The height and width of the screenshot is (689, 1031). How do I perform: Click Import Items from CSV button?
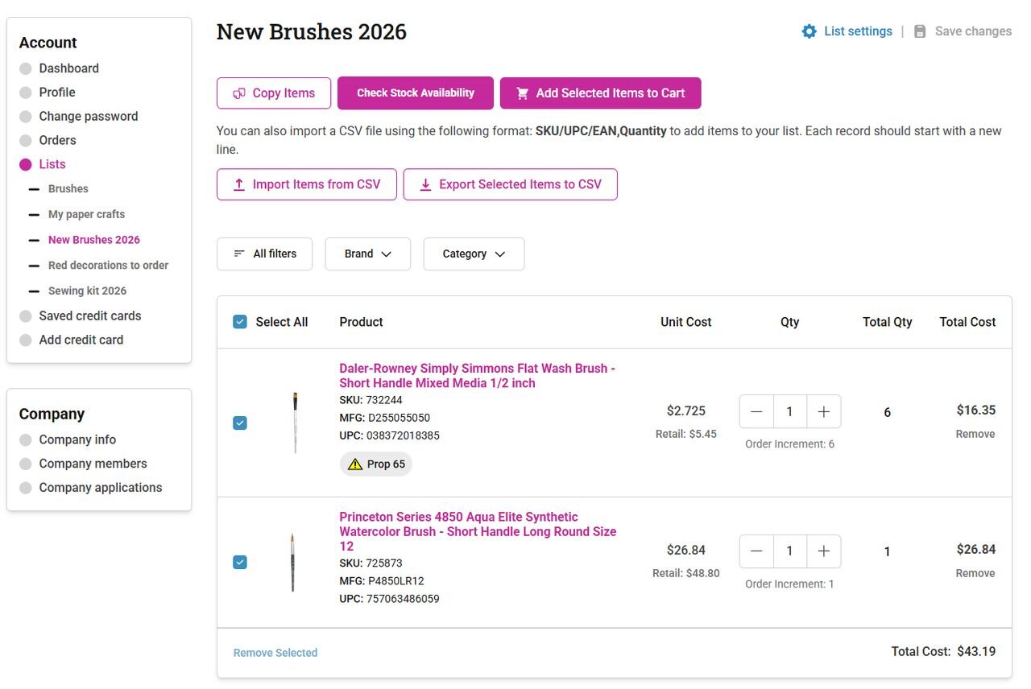click(307, 184)
